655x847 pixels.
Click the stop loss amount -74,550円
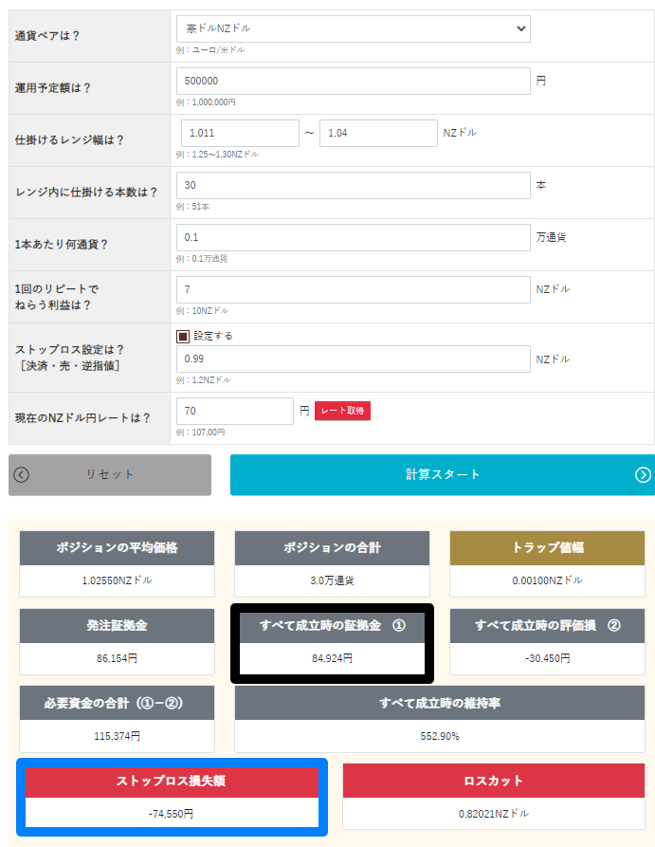(x=172, y=814)
